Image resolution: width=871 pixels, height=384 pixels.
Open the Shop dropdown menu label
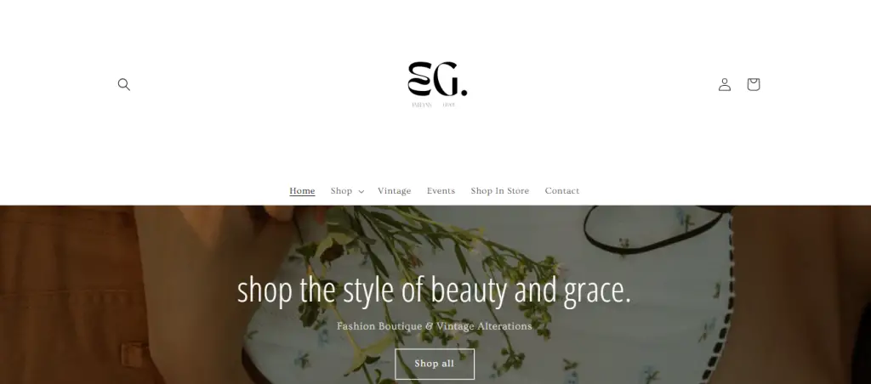point(341,191)
